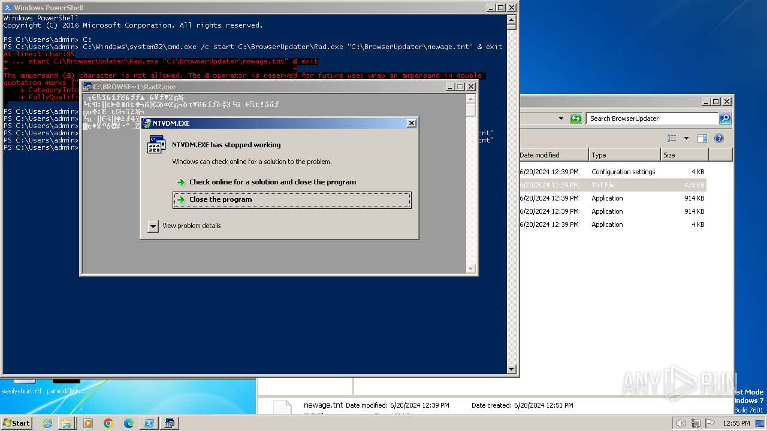Open Windows Media Player from the taskbar
This screenshot has width=767, height=431.
pyautogui.click(x=87, y=423)
